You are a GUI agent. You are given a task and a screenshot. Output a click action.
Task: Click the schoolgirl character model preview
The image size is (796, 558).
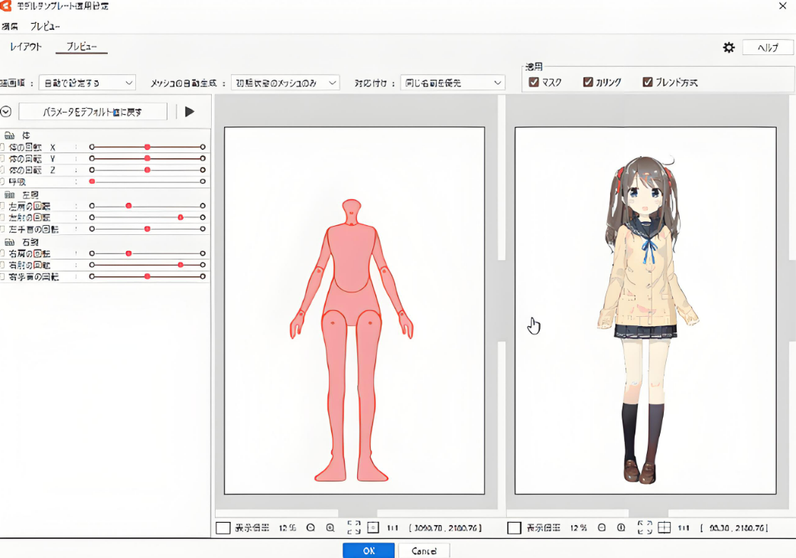pos(648,320)
